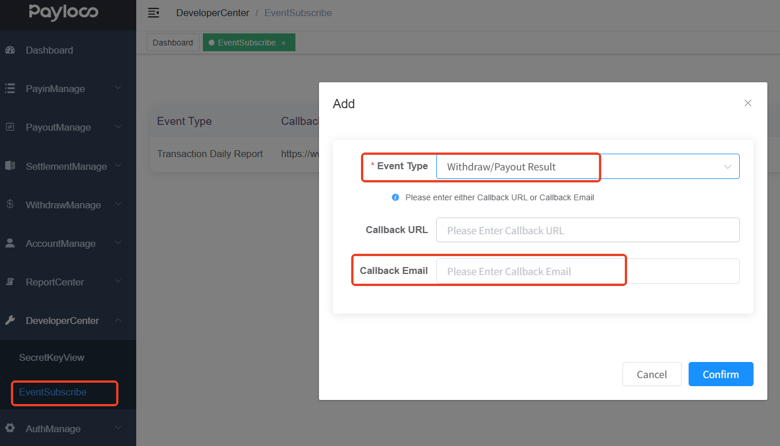780x446 pixels.
Task: Click the PayoutManage sidebar icon
Action: (x=10, y=127)
